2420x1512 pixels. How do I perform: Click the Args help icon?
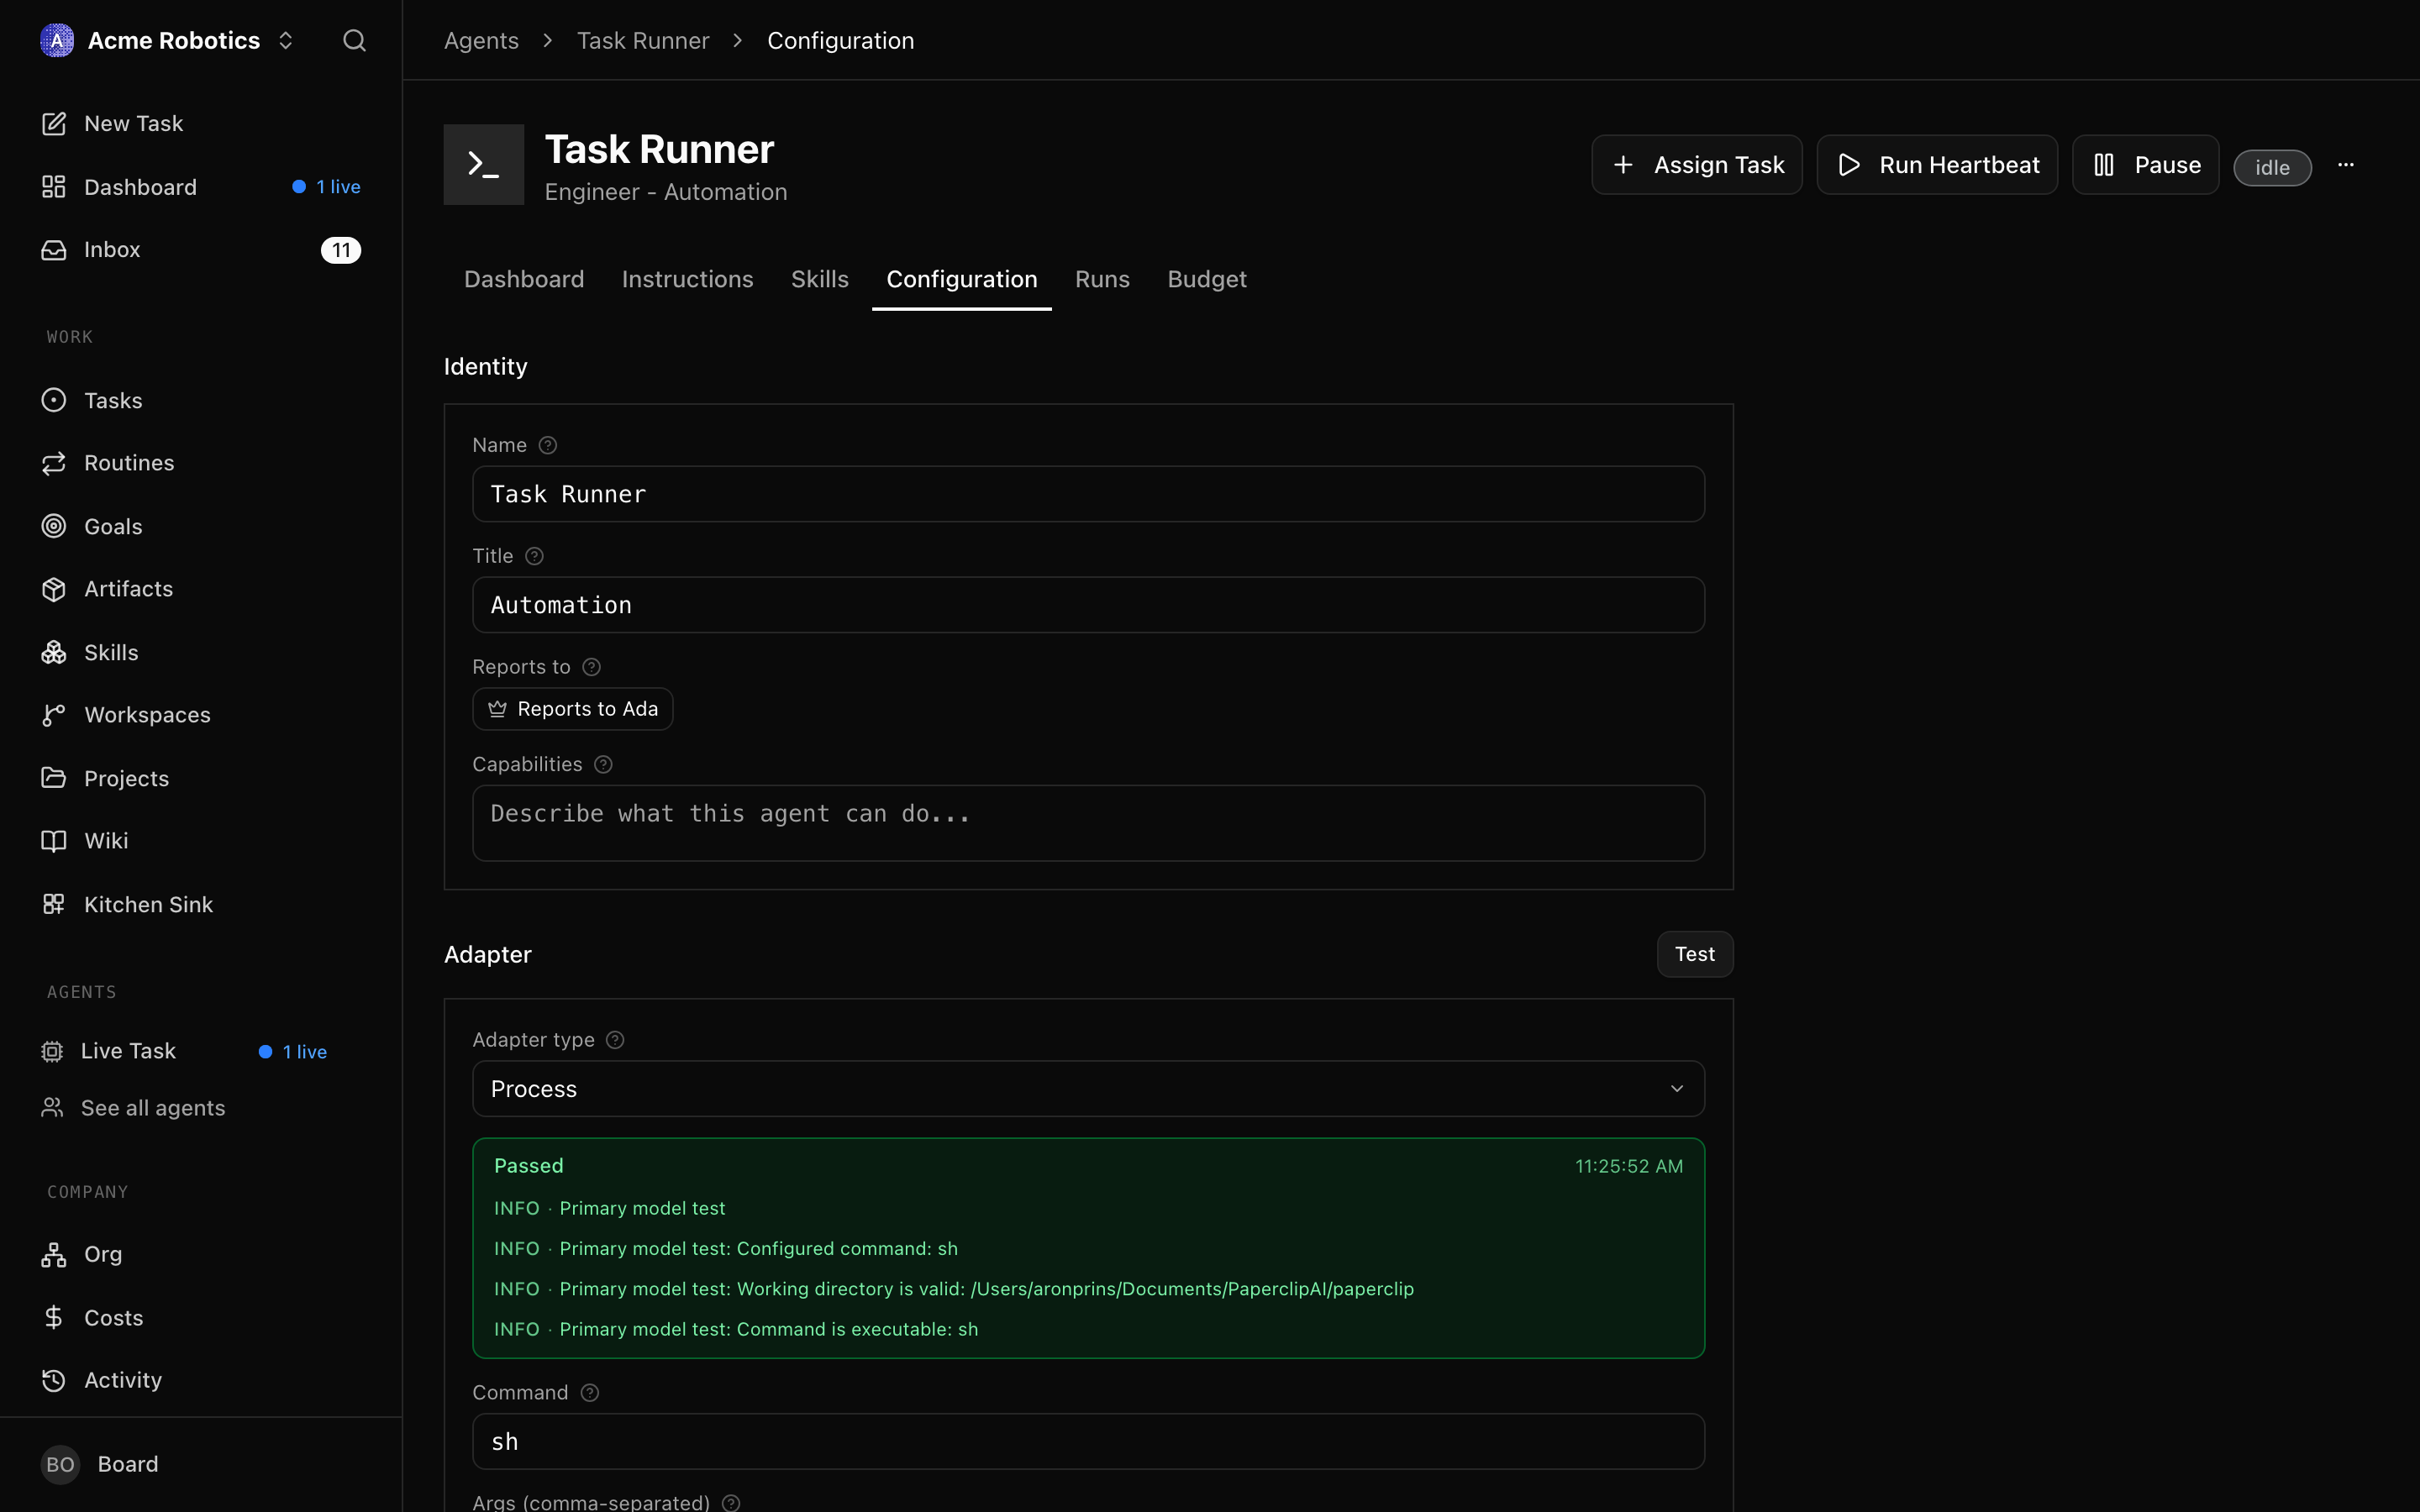(732, 1502)
